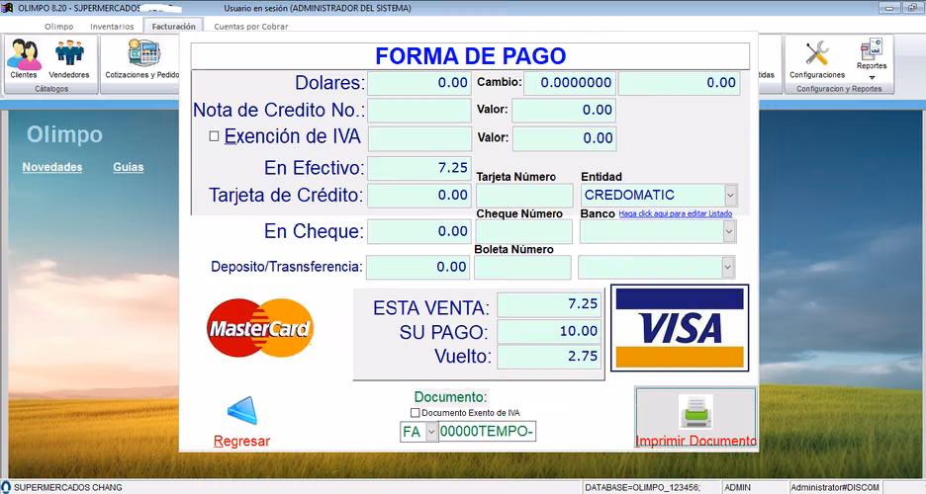Click Administrator#DISCOM status entry
The height and width of the screenshot is (494, 926).
(835, 487)
